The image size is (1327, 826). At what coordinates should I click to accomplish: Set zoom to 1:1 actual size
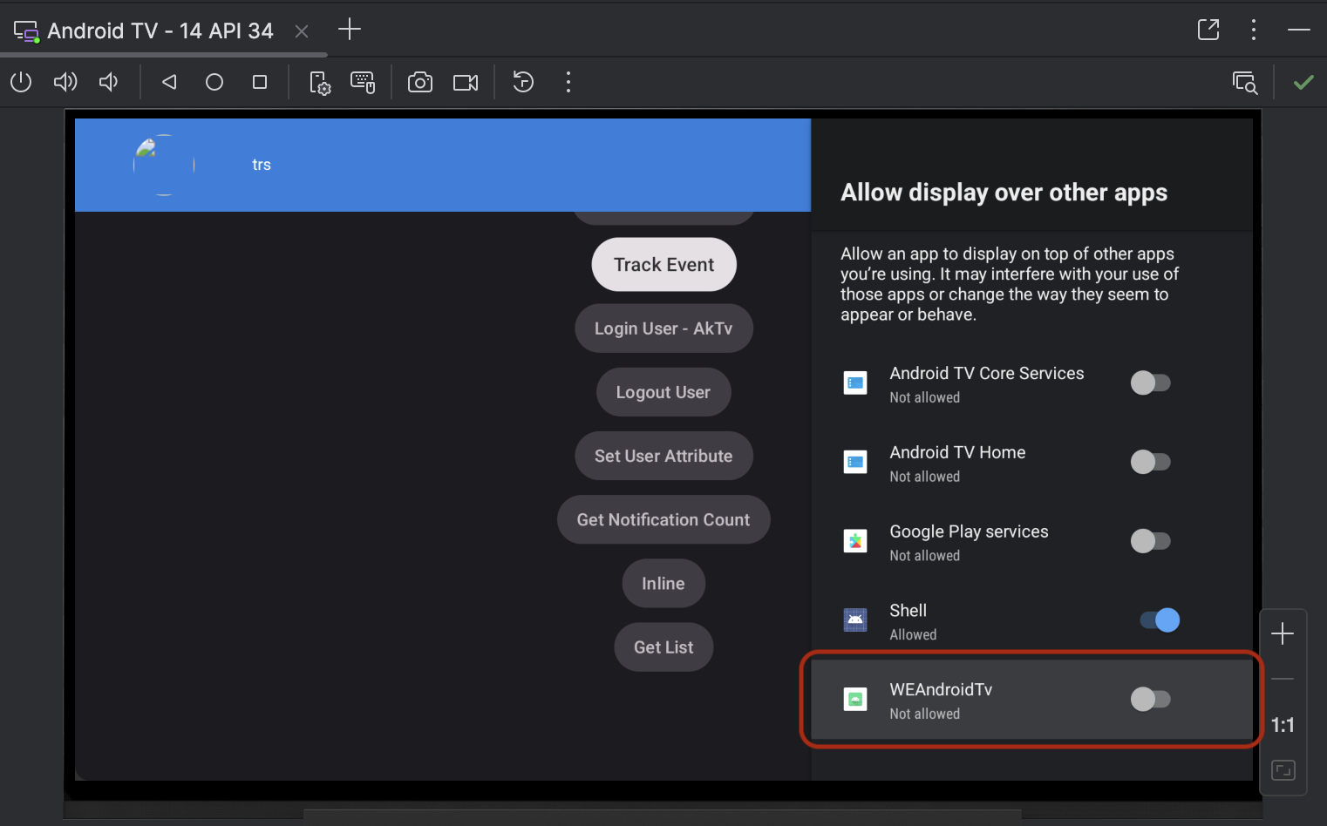1283,725
